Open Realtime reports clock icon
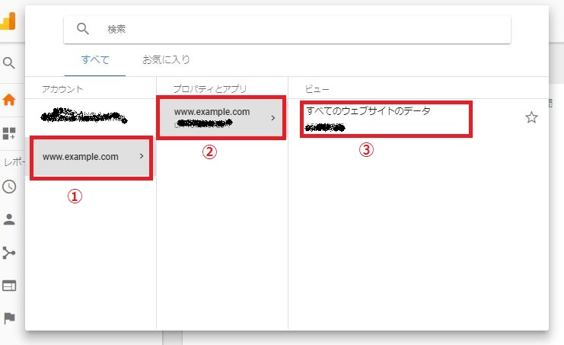 [9, 187]
